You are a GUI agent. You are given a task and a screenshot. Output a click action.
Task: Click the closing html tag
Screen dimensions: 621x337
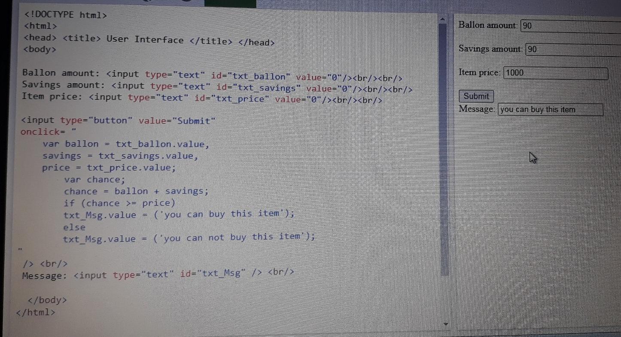(x=35, y=312)
